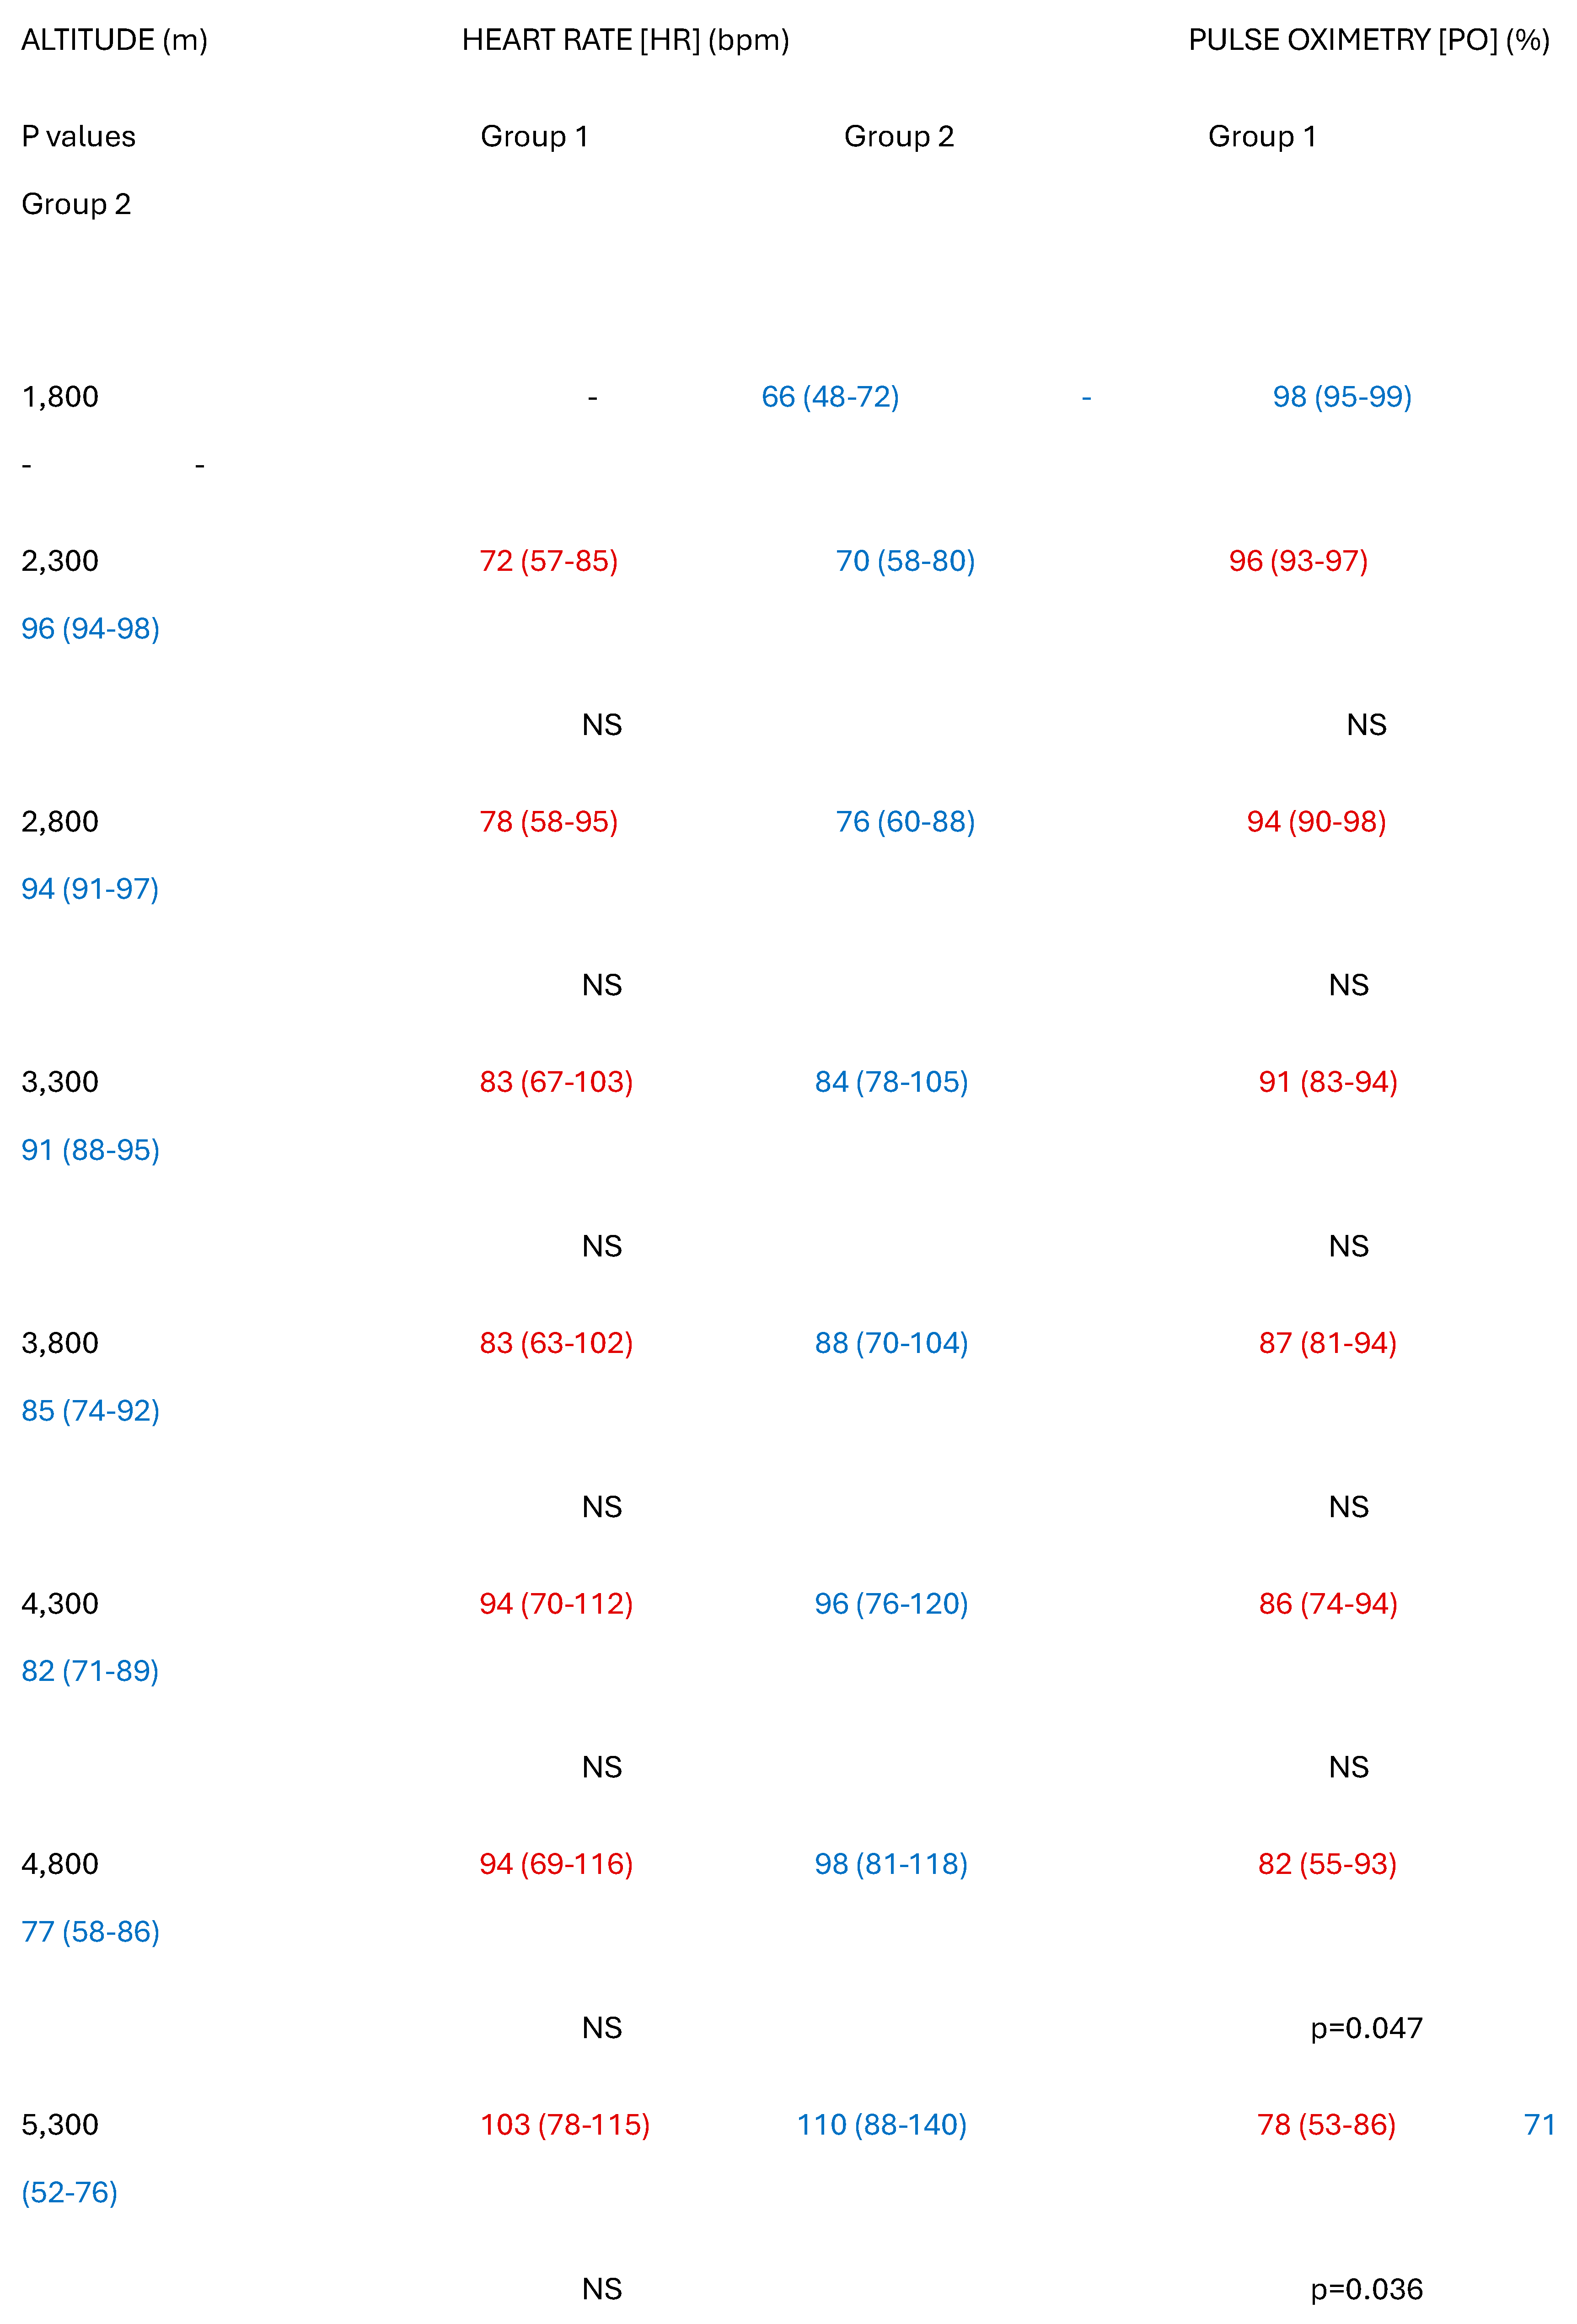
Task: Click the blue value 88 (70-104)
Action: [891, 1343]
